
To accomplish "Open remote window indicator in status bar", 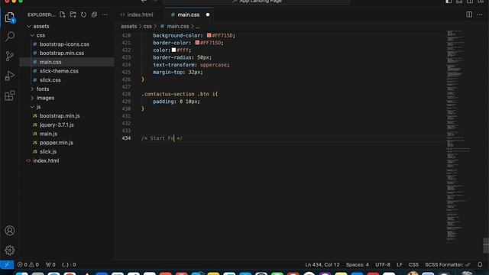I will 7,264.
